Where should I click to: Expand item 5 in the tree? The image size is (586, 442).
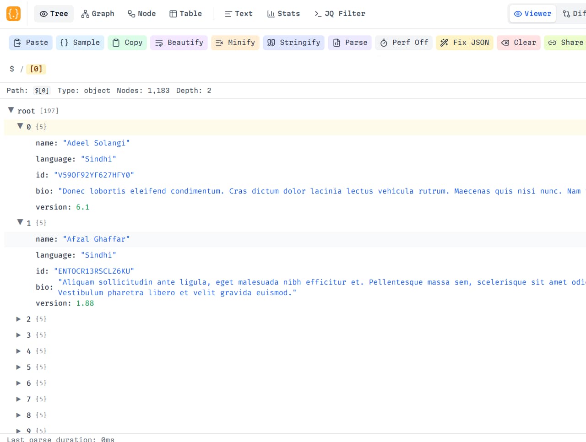(x=19, y=367)
